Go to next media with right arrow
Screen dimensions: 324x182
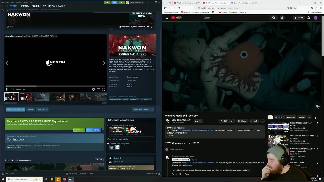[104, 63]
